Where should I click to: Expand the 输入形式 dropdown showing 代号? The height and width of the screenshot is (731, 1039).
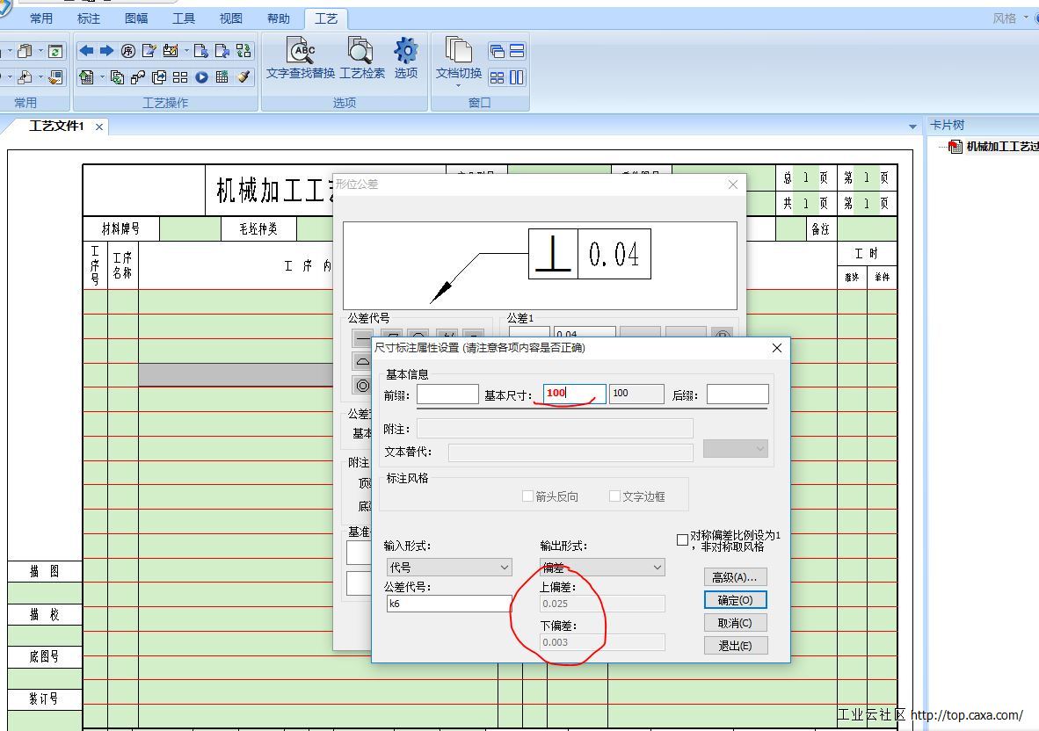coord(449,568)
